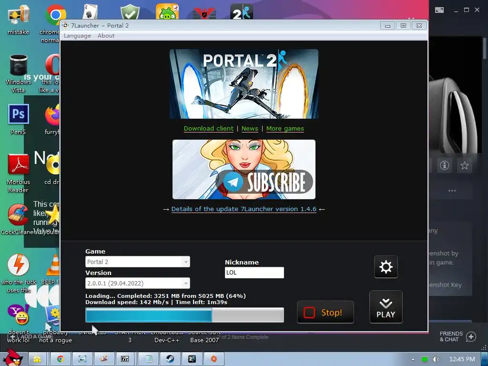
Task: Click the VM fullscreen arrows icon at top right
Action: [439, 10]
